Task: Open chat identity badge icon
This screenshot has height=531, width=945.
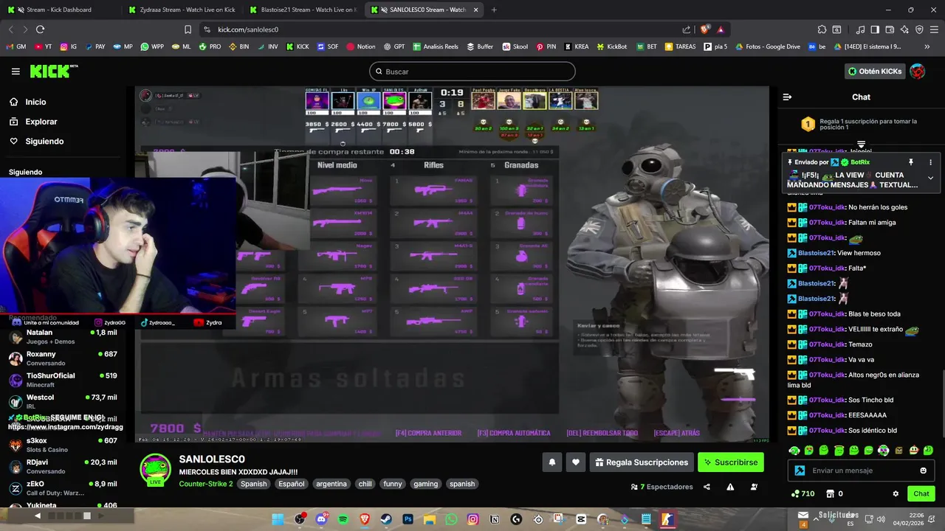Action: coord(799,471)
